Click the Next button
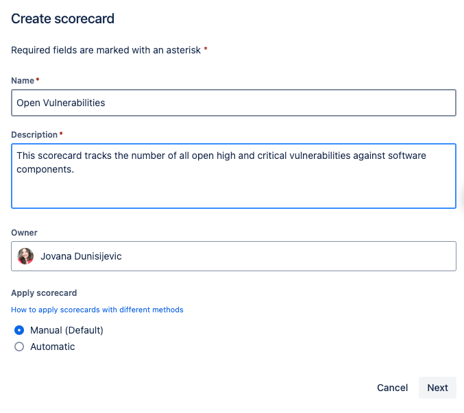The width and height of the screenshot is (464, 413). [x=437, y=388]
